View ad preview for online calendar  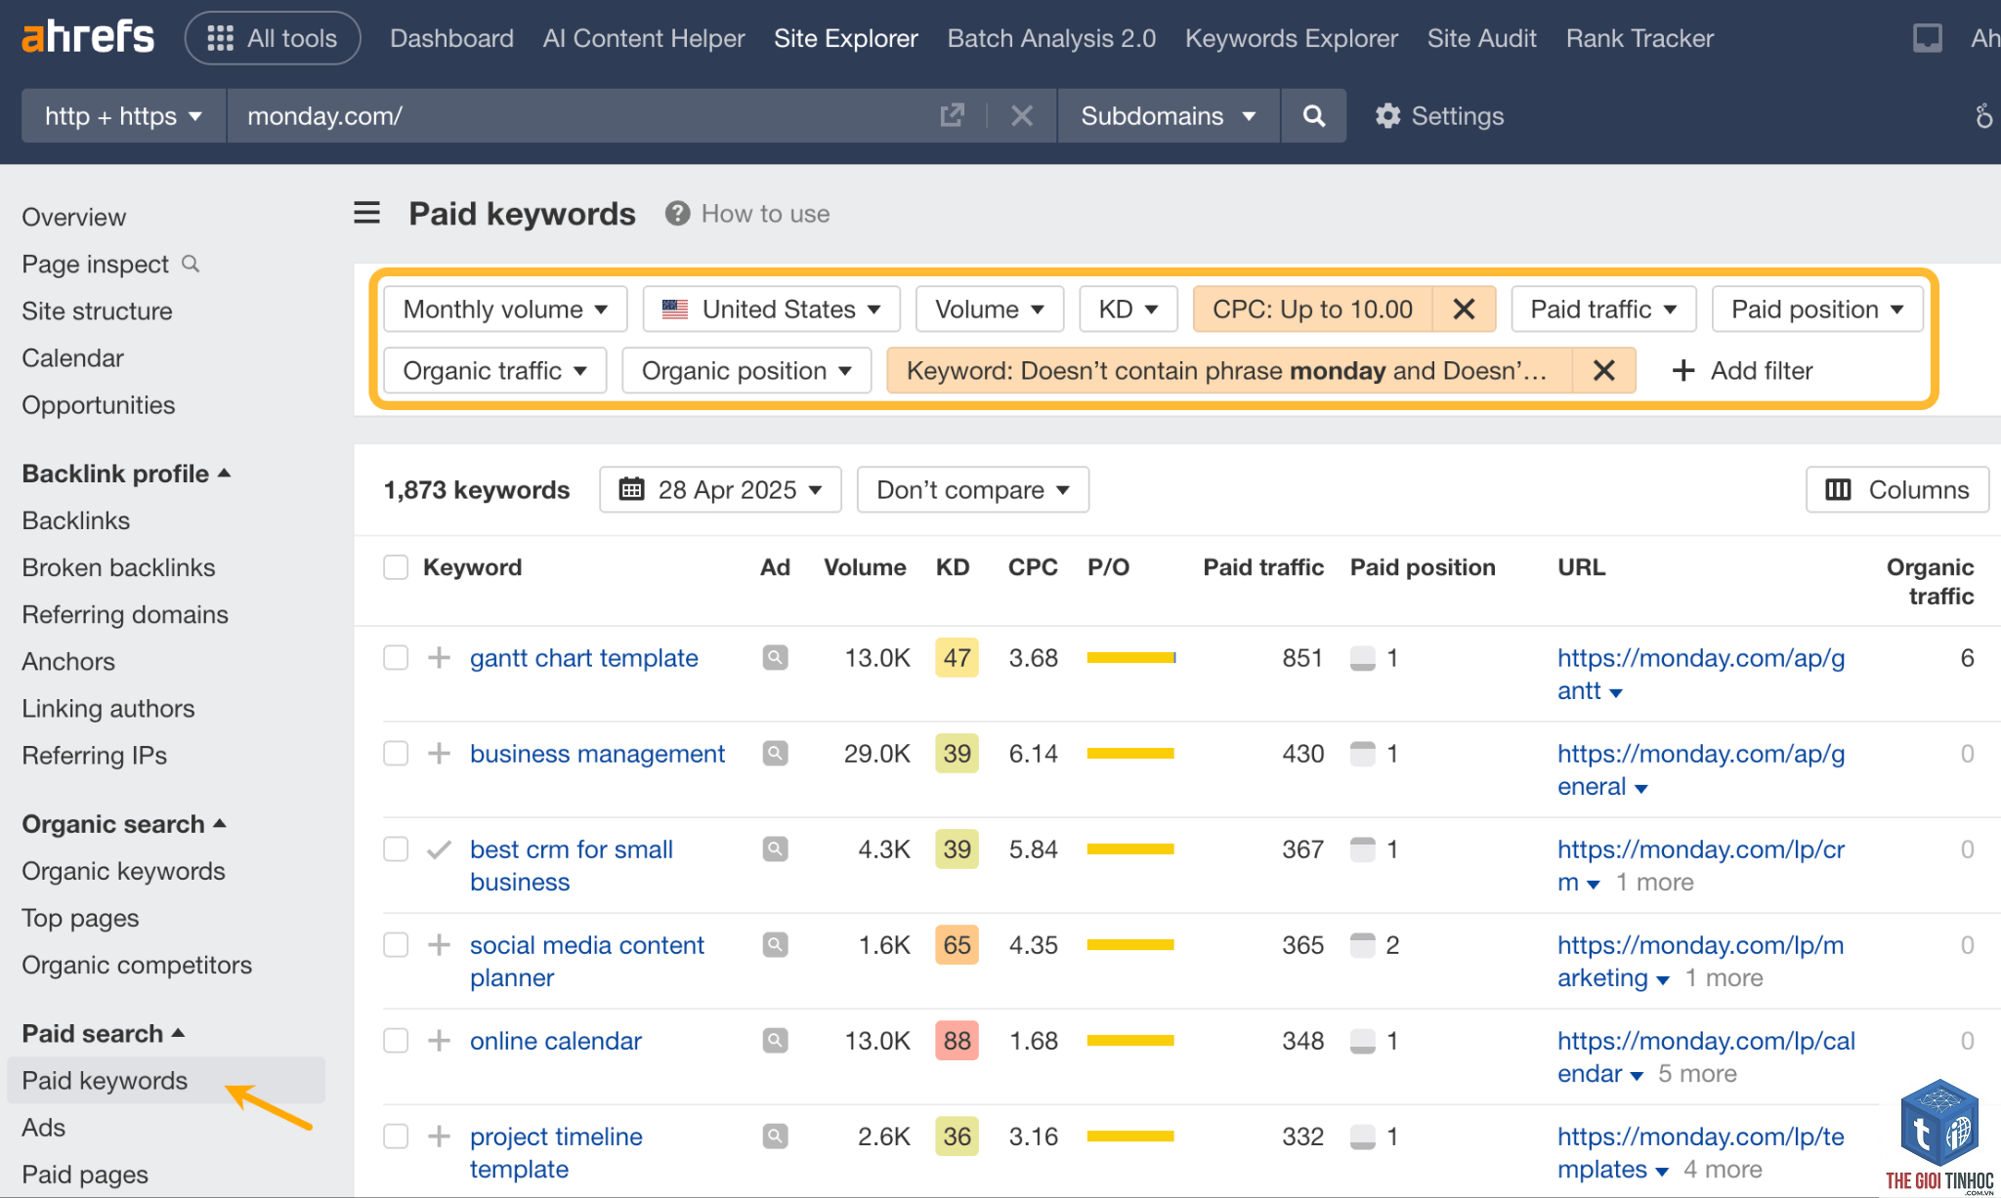pos(775,1040)
